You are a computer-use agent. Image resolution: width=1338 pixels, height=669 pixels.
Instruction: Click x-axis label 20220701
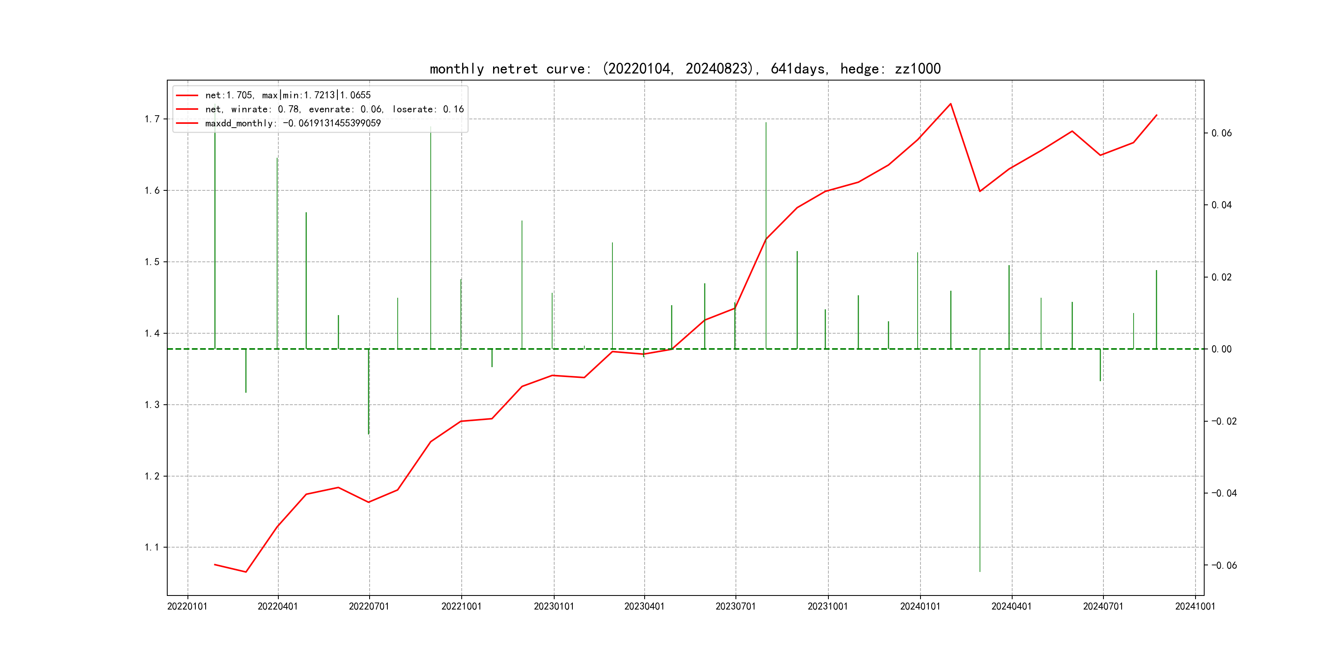click(369, 606)
